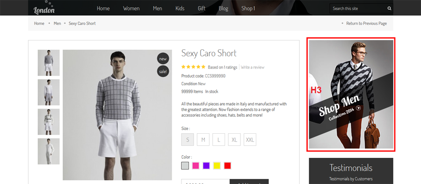Select size M option
The height and width of the screenshot is (184, 421).
click(x=203, y=140)
